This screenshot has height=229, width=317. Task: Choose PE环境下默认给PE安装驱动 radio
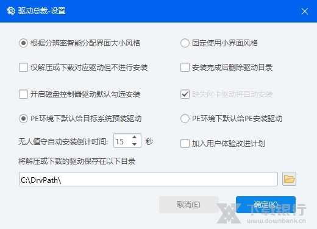click(x=185, y=119)
